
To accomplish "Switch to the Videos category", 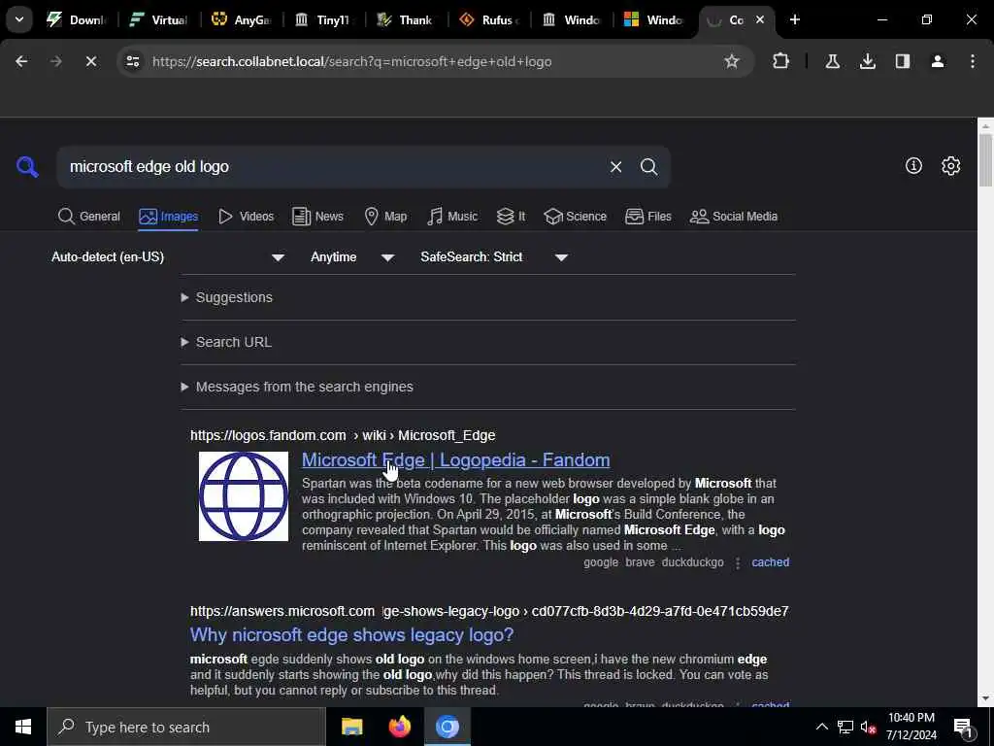I will point(246,217).
